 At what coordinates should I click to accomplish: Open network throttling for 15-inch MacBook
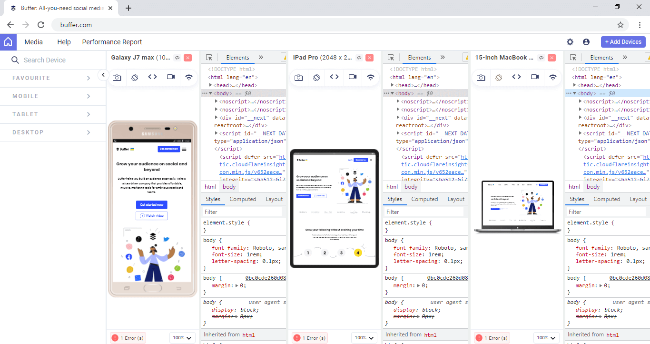(552, 77)
